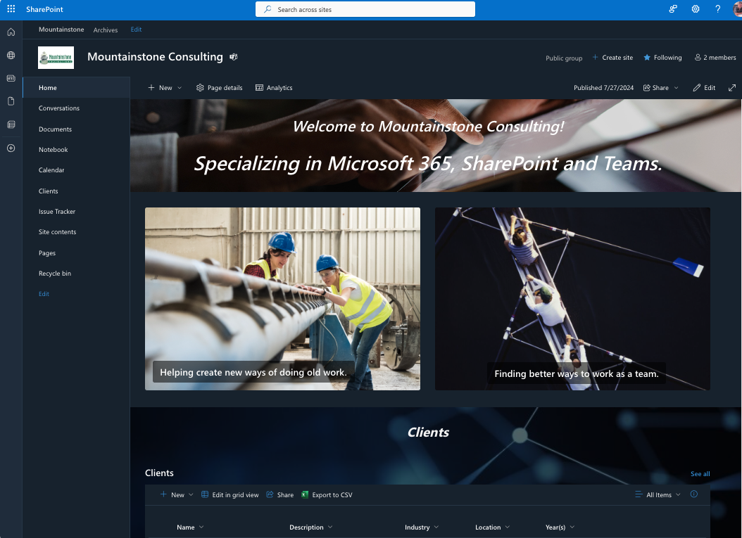Viewport: 742px width, 538px height.
Task: Click the info icon in Clients list
Action: [693, 494]
